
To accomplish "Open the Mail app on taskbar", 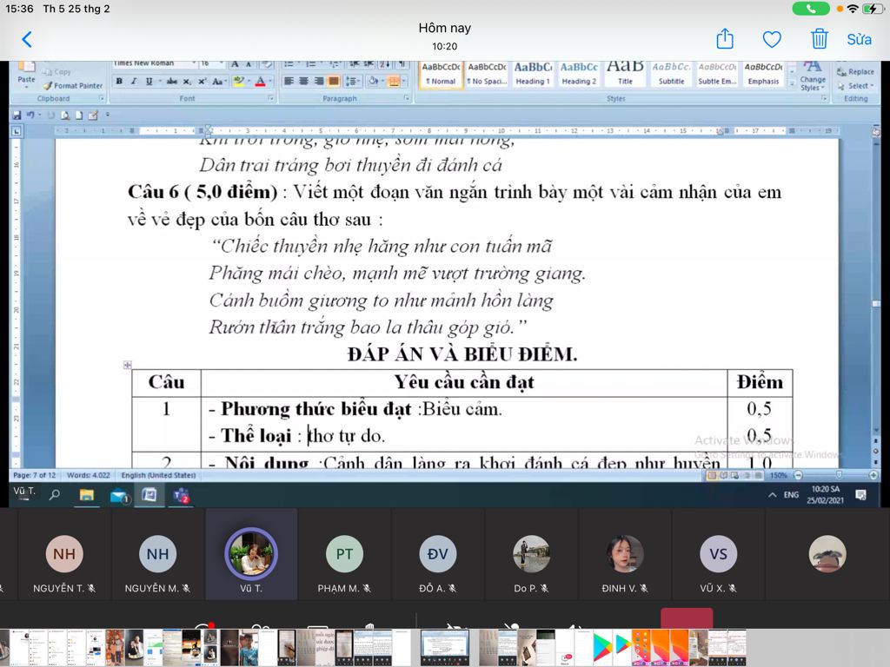I will (118, 496).
